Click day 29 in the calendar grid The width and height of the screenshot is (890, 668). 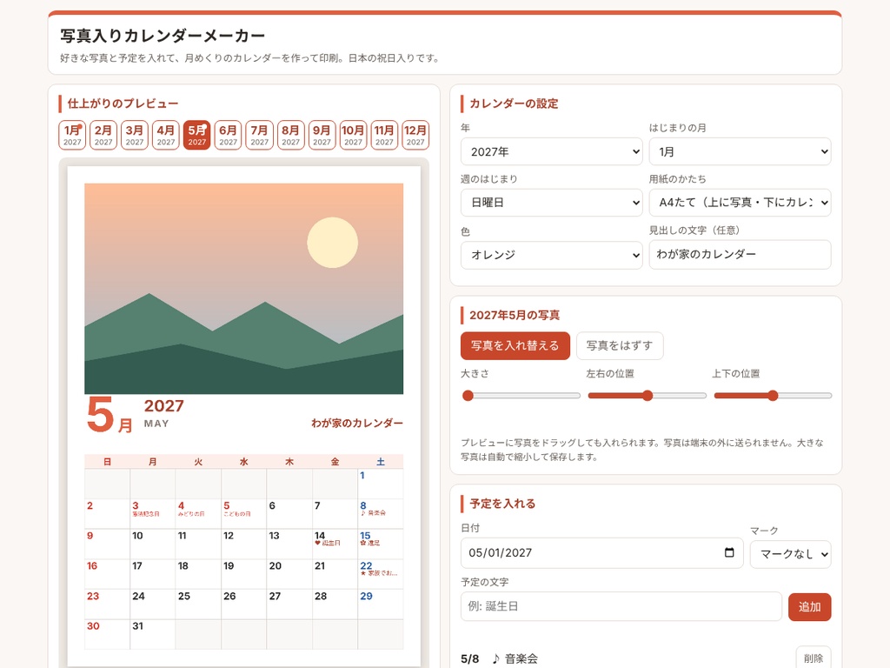[x=381, y=604]
